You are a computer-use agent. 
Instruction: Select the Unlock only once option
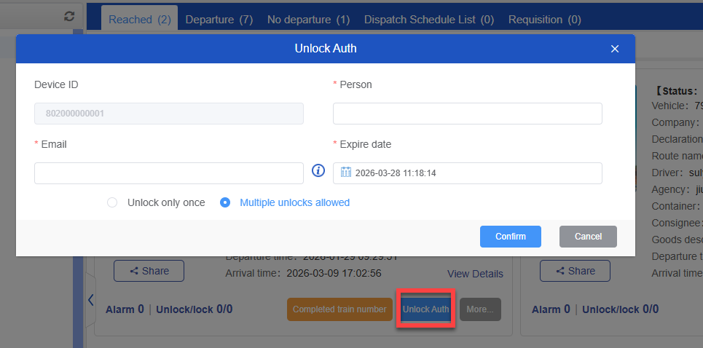112,202
